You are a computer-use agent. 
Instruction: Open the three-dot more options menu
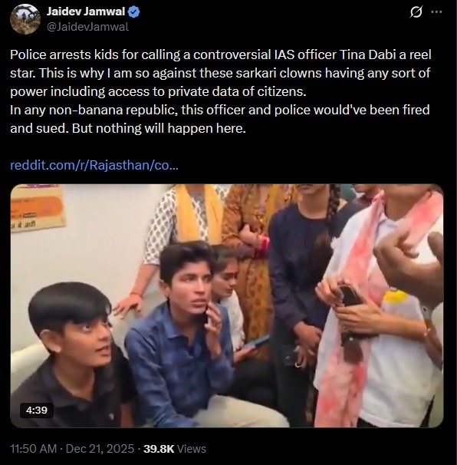[x=436, y=12]
